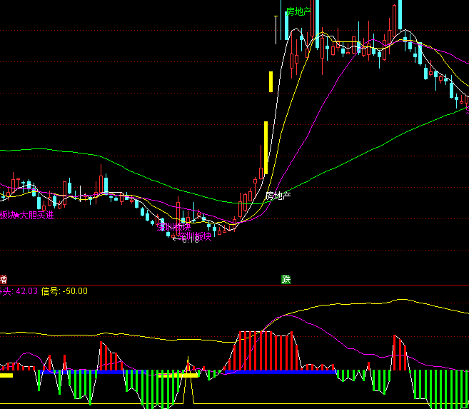Click the red 增 marker

pos(4,280)
